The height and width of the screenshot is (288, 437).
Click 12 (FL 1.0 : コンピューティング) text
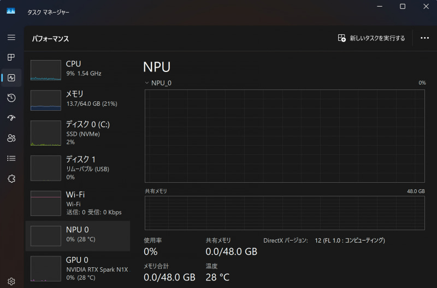(350, 241)
